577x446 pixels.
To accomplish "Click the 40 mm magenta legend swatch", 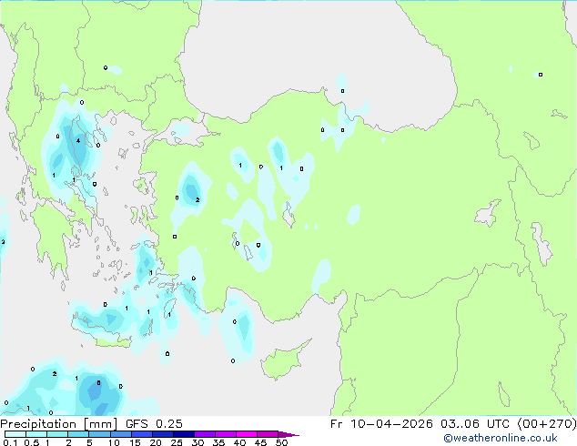I will (247, 434).
